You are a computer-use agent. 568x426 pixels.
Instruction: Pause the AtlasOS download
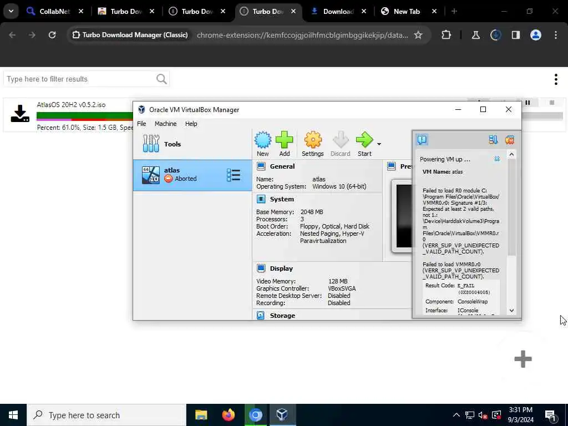(528, 103)
